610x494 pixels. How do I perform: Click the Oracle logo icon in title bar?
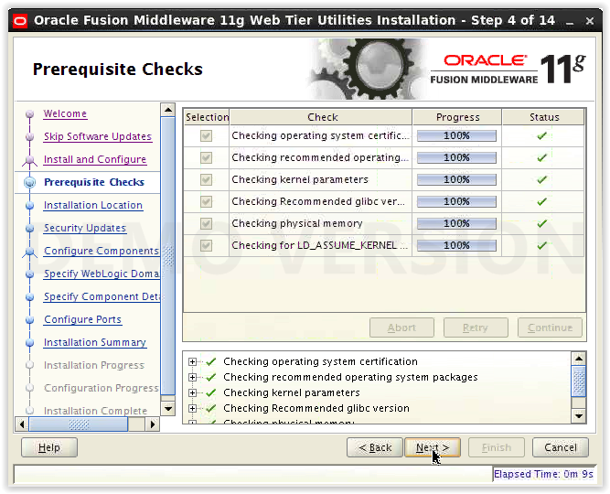click(20, 21)
